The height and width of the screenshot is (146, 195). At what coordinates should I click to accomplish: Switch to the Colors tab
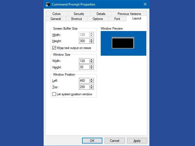point(56,14)
